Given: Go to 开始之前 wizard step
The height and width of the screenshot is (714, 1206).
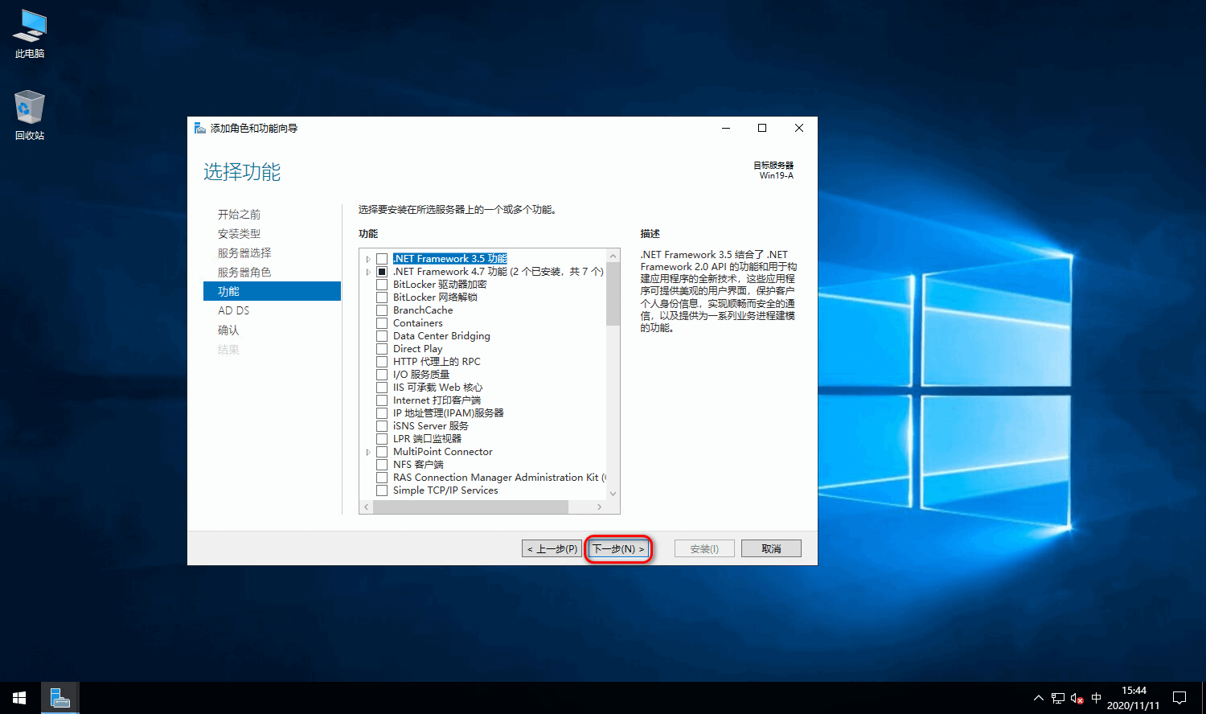Looking at the screenshot, I should 239,215.
